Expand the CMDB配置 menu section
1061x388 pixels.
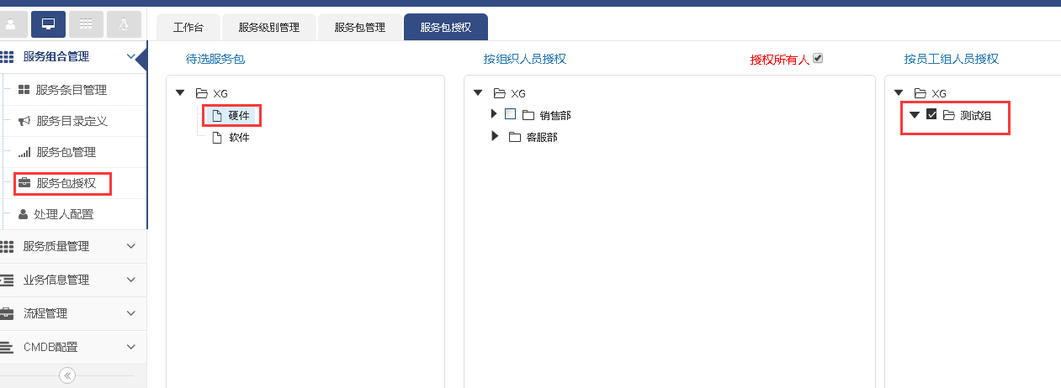pos(67,347)
